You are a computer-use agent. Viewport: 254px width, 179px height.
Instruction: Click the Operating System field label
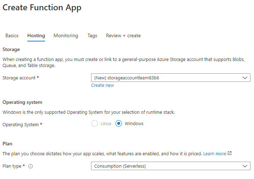coord(21,125)
